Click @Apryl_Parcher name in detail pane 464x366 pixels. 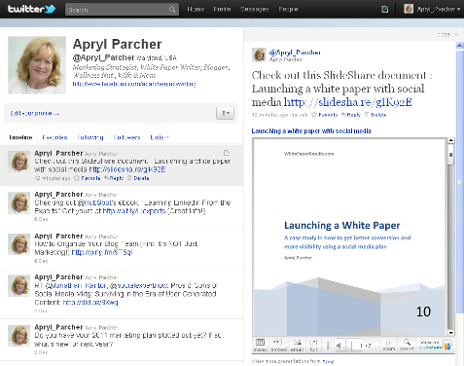[295, 53]
